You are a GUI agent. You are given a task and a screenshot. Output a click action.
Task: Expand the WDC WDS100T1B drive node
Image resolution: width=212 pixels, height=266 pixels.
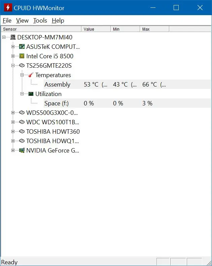pos(13,122)
